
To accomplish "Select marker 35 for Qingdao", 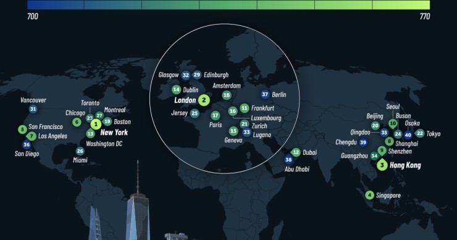I will pyautogui.click(x=384, y=133).
